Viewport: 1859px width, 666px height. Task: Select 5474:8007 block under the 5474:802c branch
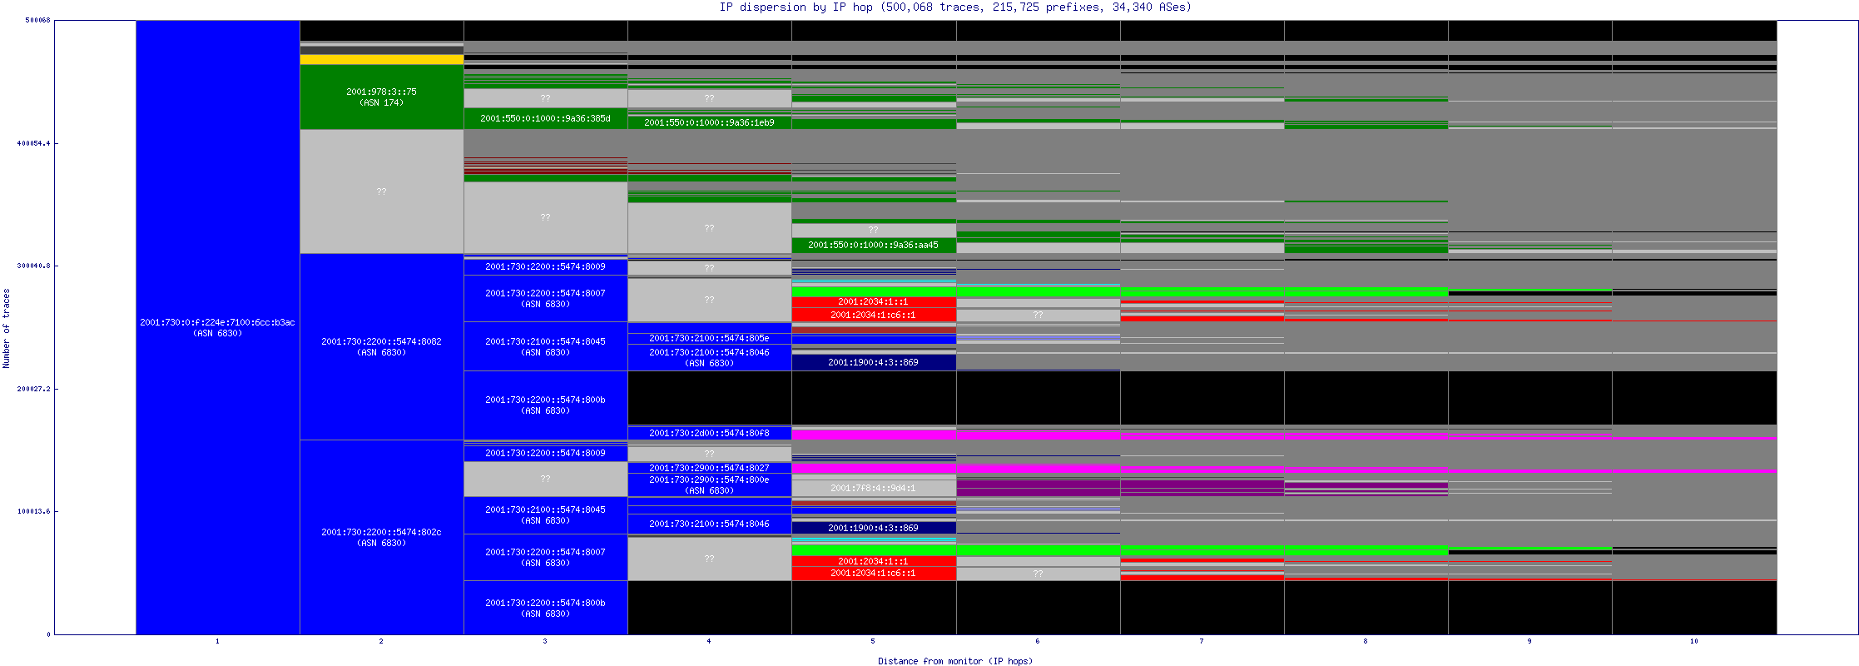545,557
